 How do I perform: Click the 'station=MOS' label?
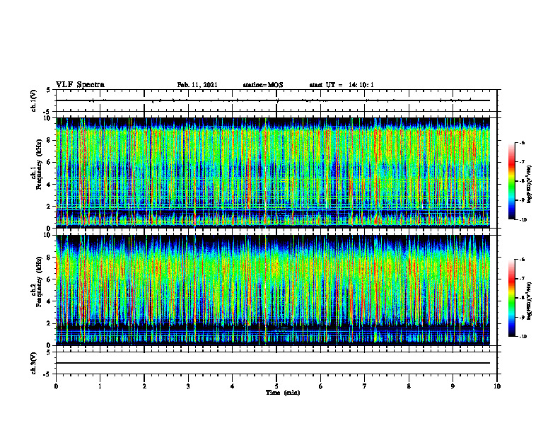pos(263,85)
